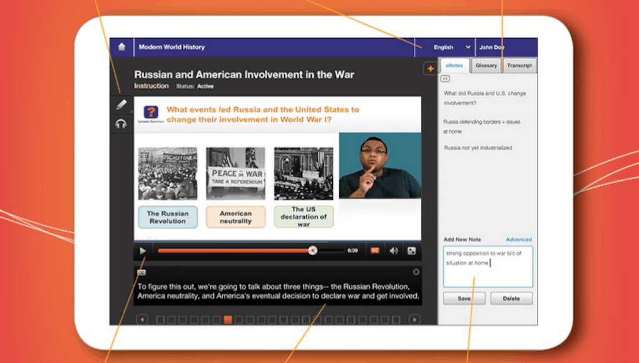Image resolution: width=639 pixels, height=363 pixels.
Task: Open the English language dropdown
Action: [452, 48]
